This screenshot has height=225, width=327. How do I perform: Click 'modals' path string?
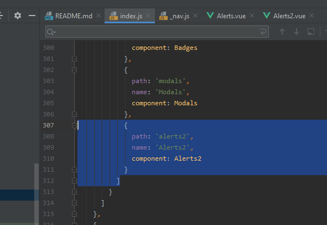click(170, 81)
